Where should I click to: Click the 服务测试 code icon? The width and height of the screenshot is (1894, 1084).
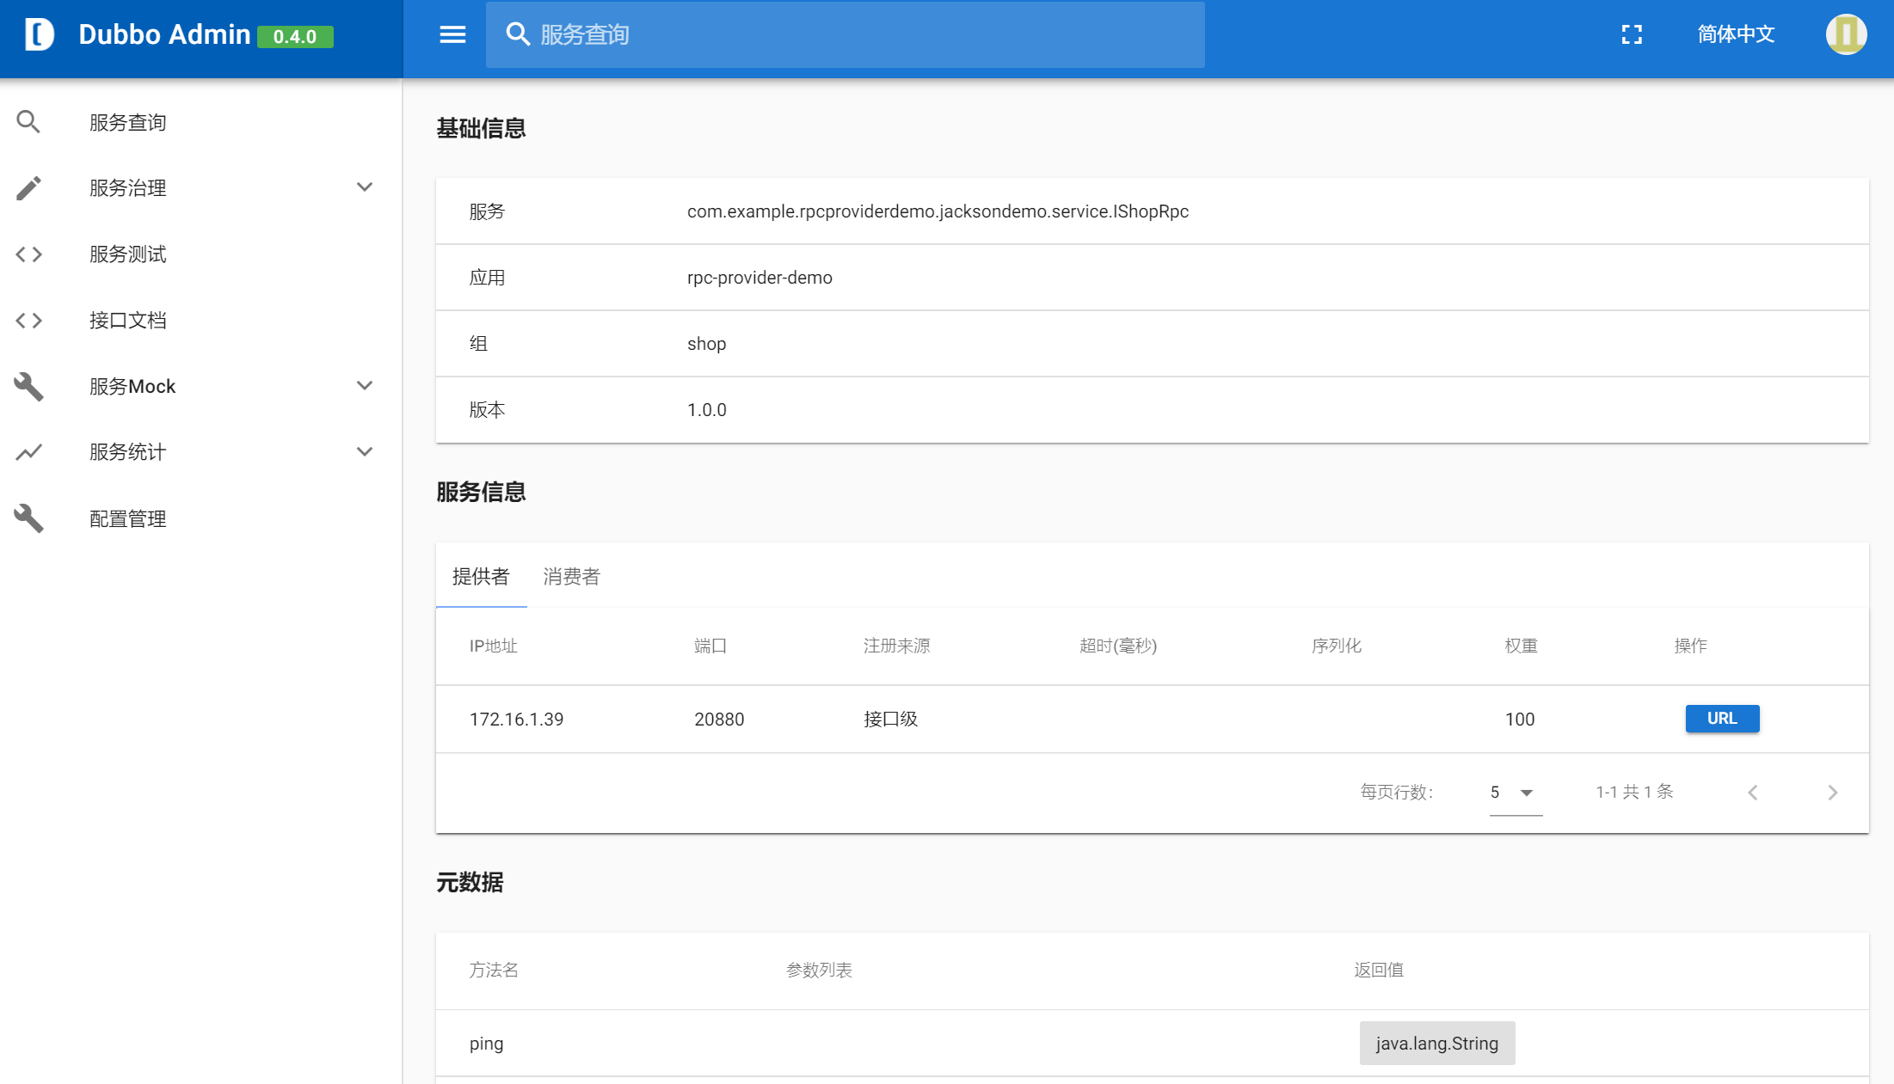pos(28,254)
